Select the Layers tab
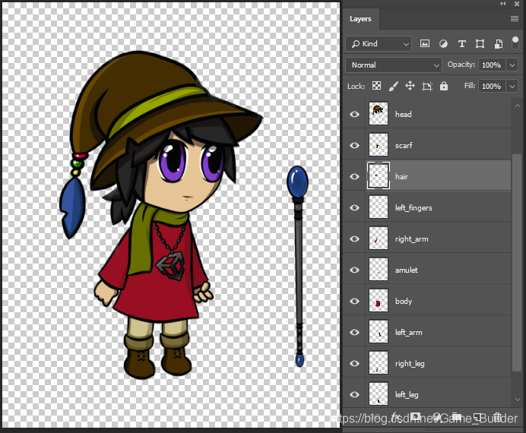This screenshot has height=433, width=526. tap(360, 19)
